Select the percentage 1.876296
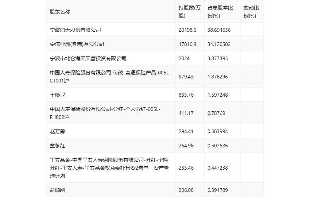 pos(218,77)
